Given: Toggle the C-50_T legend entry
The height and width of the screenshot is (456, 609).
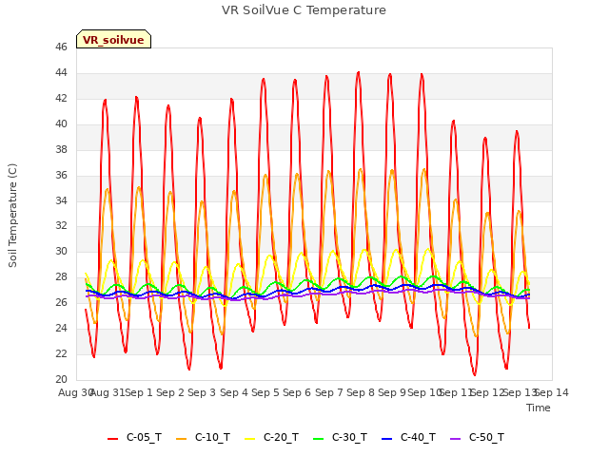Looking at the screenshot, I should click(477, 437).
